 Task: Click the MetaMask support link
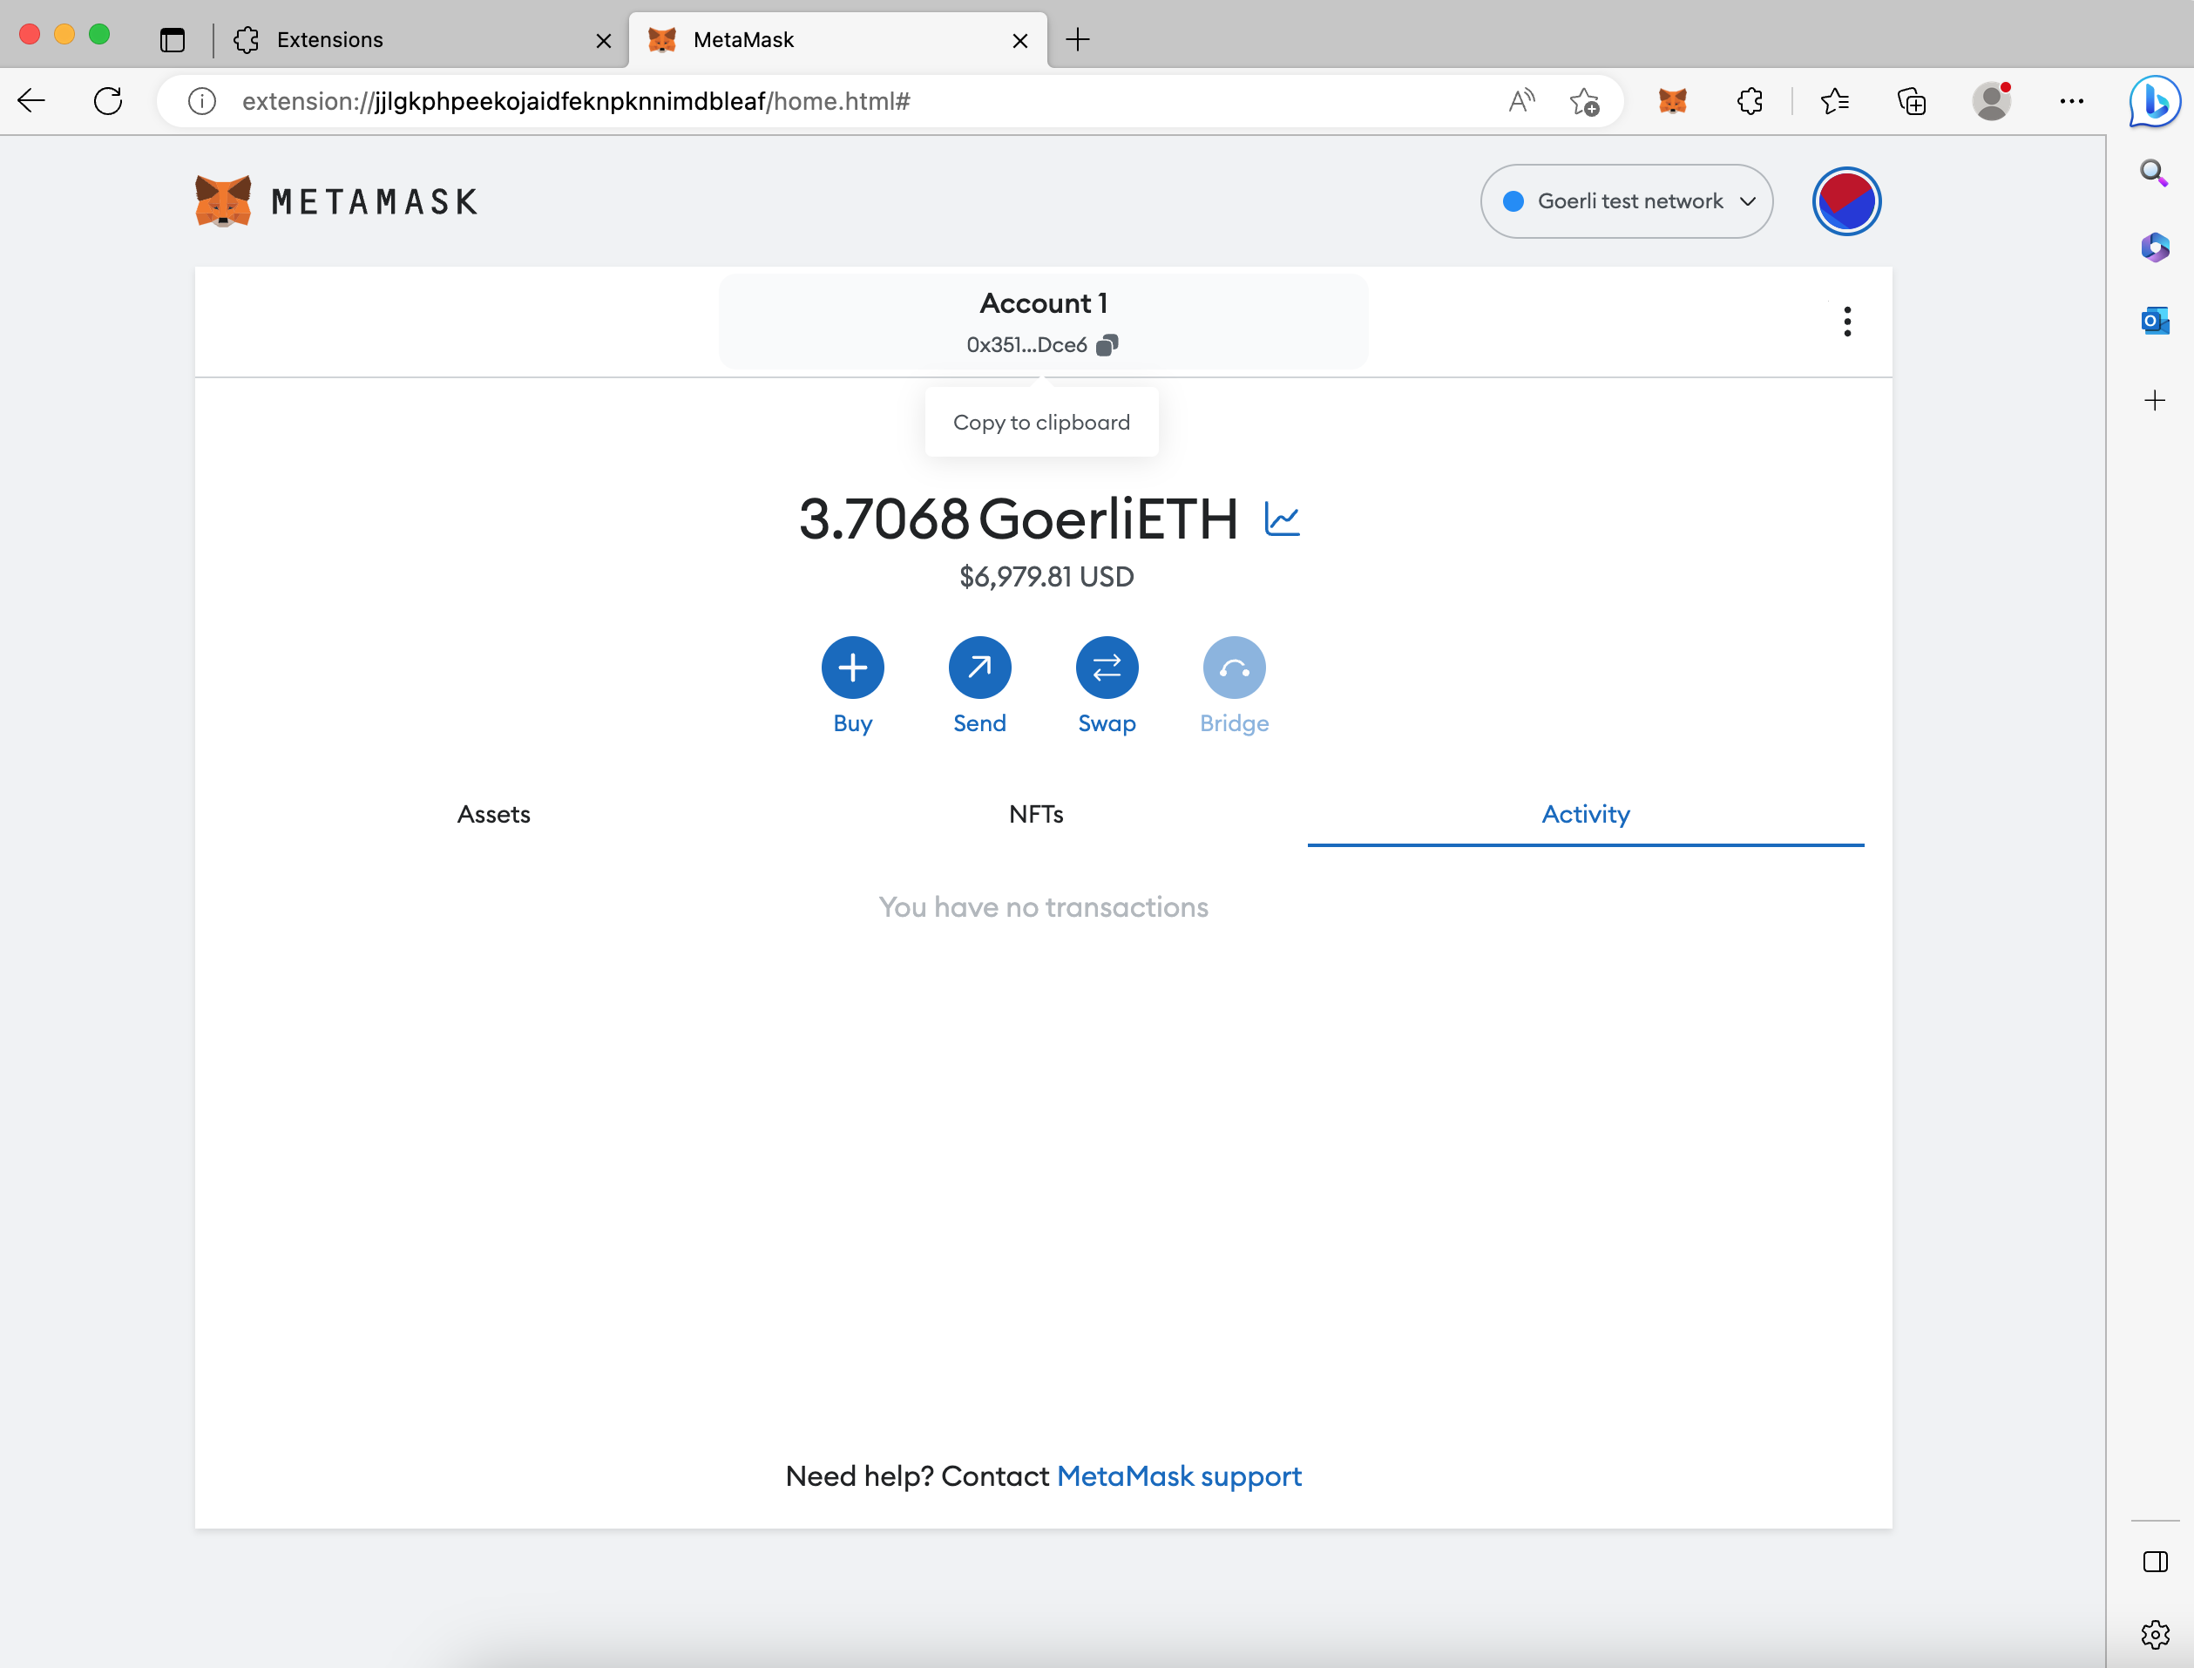coord(1180,1476)
